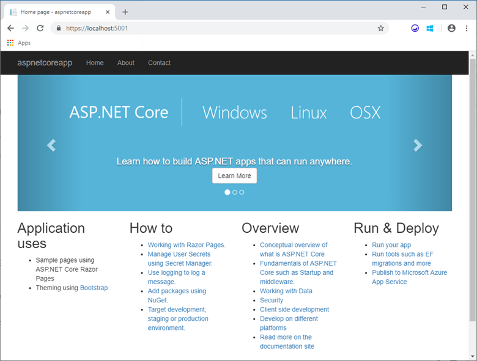This screenshot has width=477, height=361.
Task: Click the user profile avatar icon
Action: coord(451,28)
